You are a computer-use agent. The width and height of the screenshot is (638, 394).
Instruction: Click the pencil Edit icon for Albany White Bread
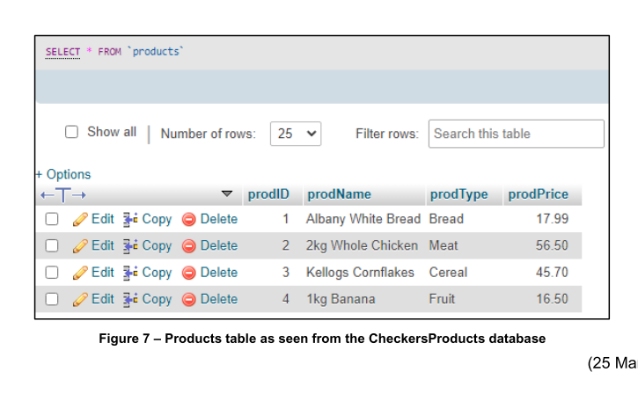point(80,219)
